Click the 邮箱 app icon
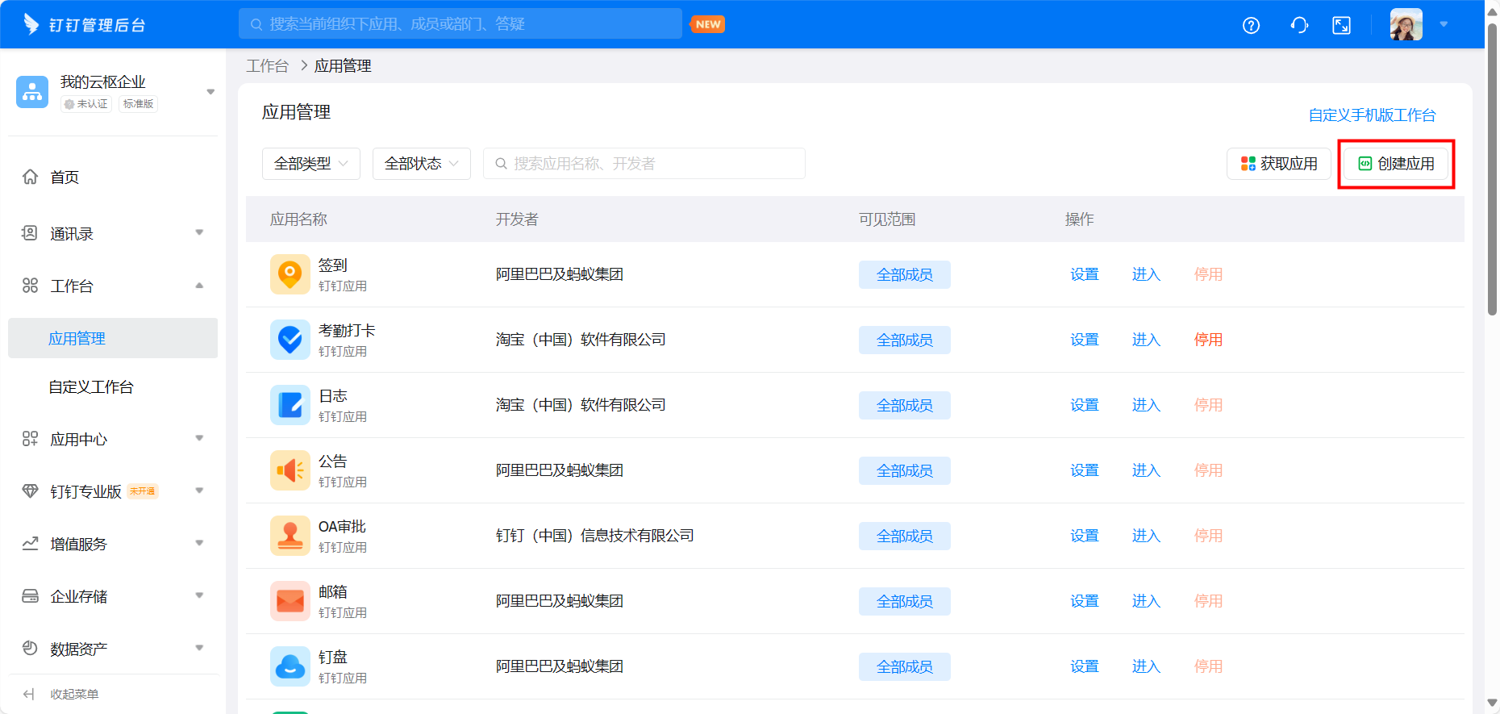The image size is (1500, 714). pyautogui.click(x=290, y=601)
